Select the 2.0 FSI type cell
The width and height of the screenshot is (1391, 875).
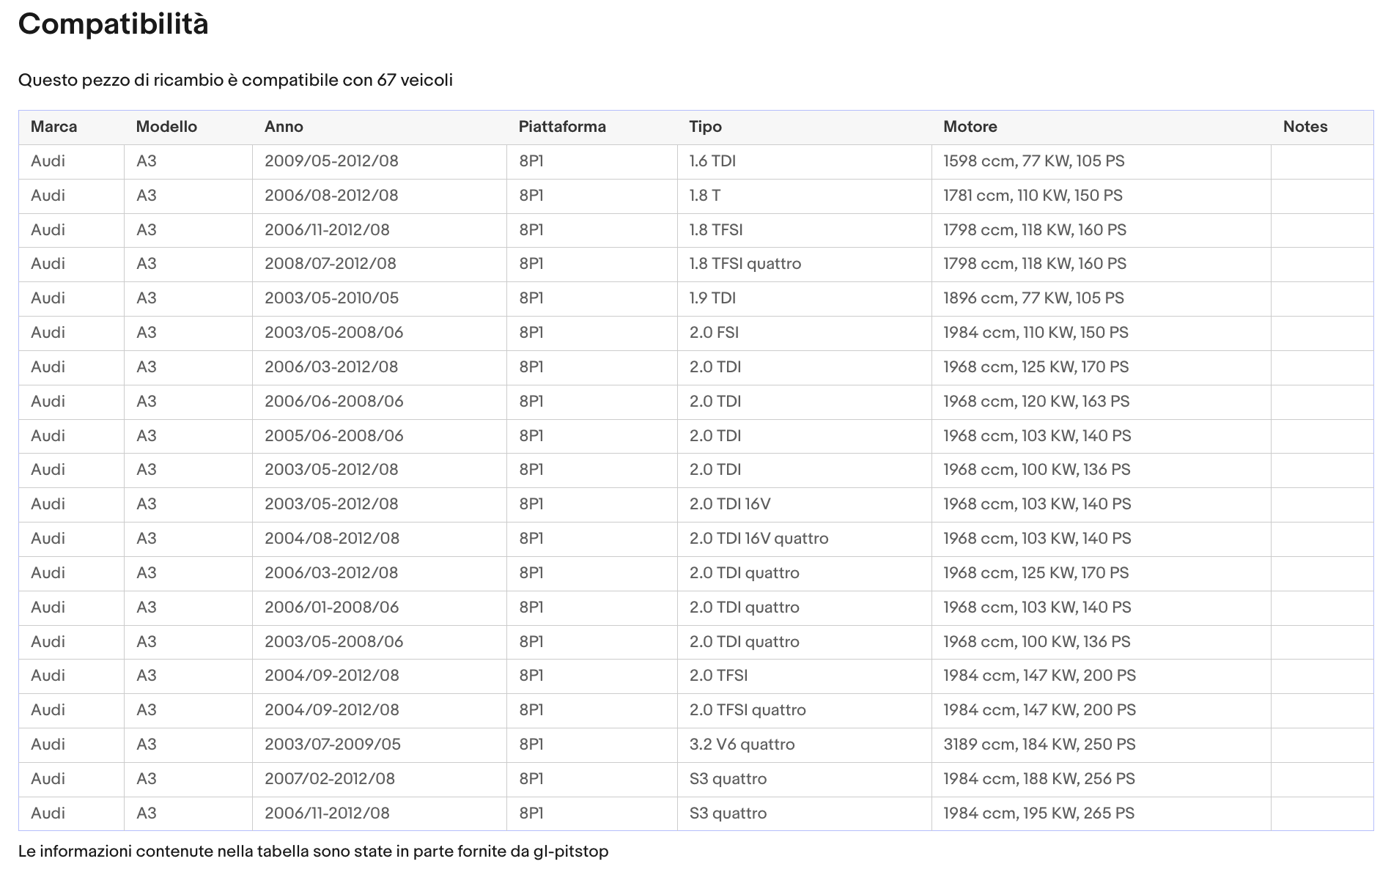click(x=714, y=333)
